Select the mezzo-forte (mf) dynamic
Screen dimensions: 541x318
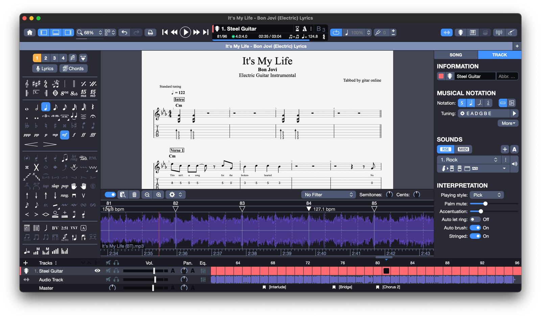point(64,135)
